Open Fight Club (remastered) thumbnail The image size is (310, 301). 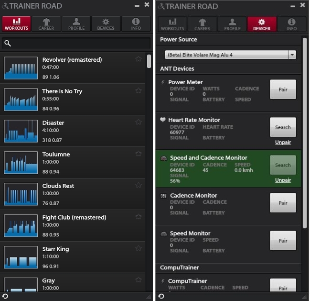(21, 226)
